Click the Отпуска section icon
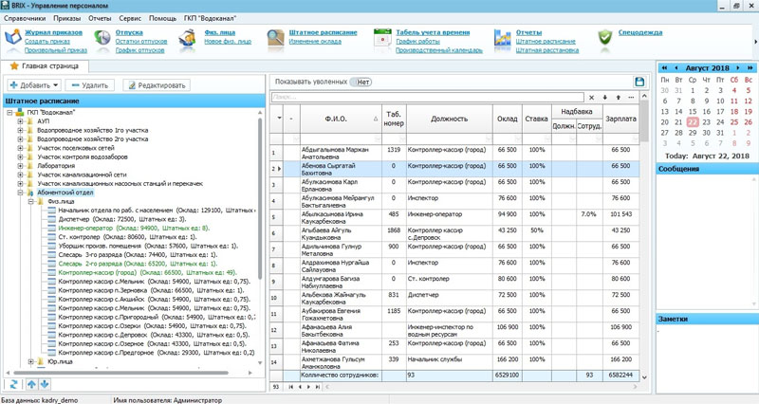759x404 pixels. 102,39
